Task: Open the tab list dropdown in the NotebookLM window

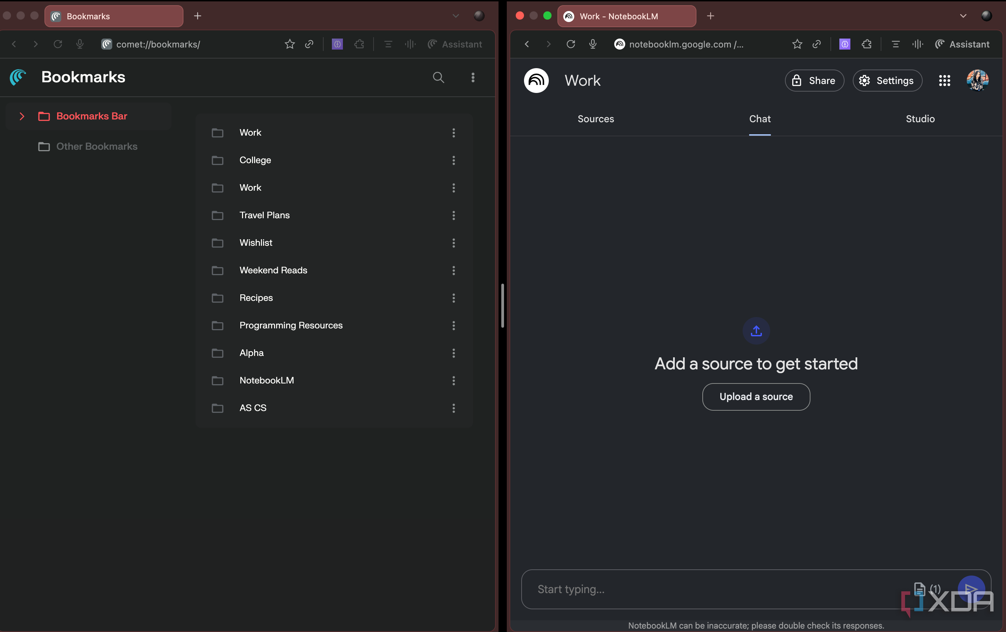Action: pyautogui.click(x=963, y=16)
